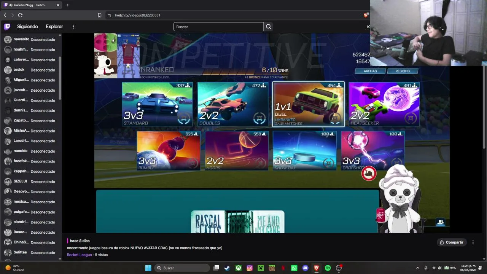Click the Creeper icon in the taskbar
Image resolution: width=487 pixels, height=274 pixels.
(261, 268)
